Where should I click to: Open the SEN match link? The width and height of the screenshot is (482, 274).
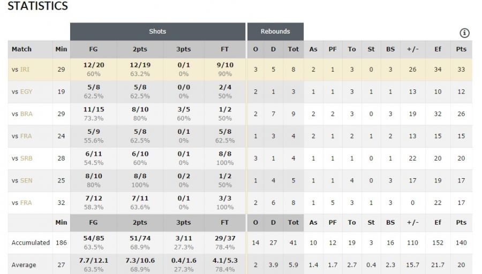click(26, 180)
